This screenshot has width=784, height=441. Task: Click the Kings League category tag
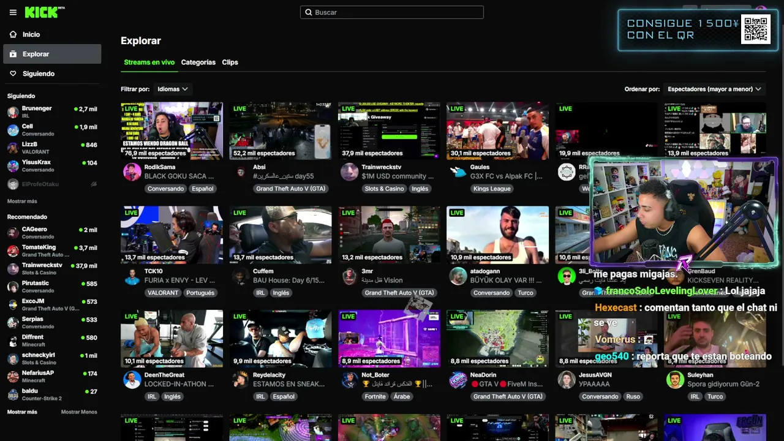pos(492,189)
